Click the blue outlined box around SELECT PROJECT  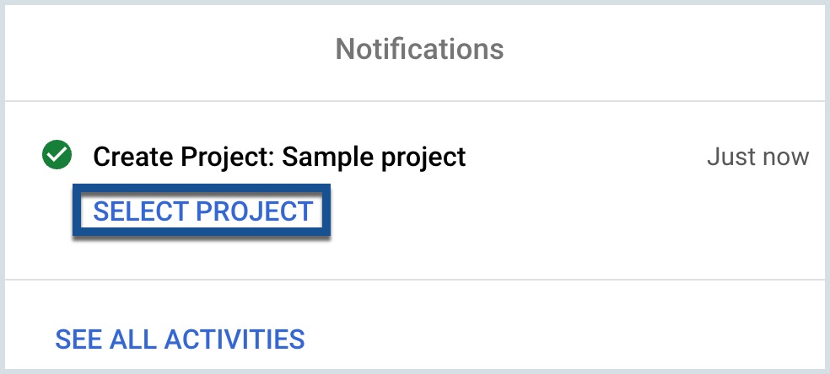tap(202, 211)
